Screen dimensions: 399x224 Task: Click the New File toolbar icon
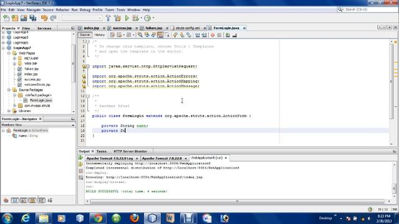[6, 18]
